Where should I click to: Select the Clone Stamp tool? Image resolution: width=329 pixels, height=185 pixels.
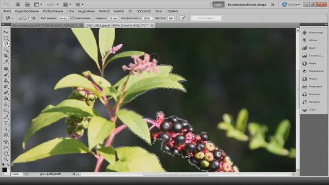tap(6, 80)
